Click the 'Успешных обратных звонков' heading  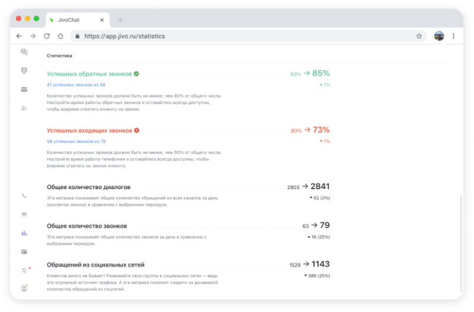pyautogui.click(x=89, y=74)
